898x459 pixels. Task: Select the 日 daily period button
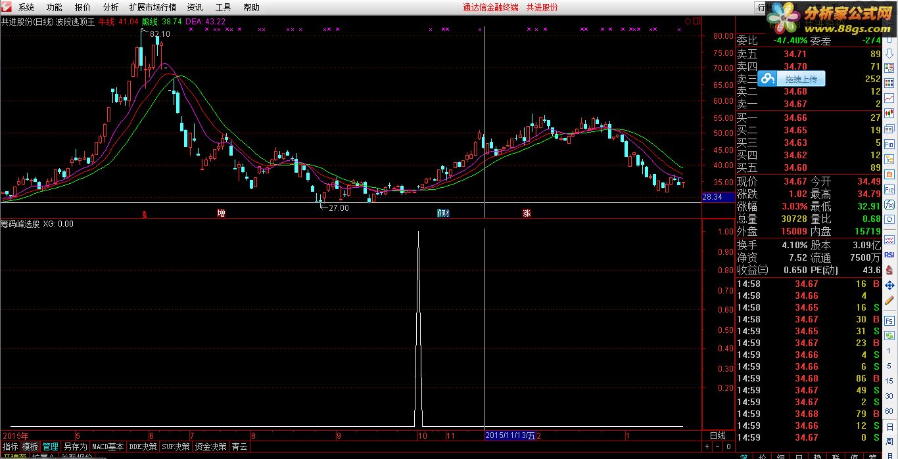pos(889,426)
